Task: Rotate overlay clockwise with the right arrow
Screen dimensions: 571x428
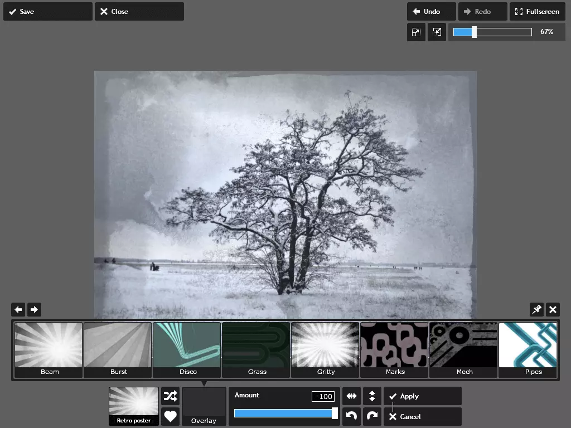Action: tap(372, 416)
